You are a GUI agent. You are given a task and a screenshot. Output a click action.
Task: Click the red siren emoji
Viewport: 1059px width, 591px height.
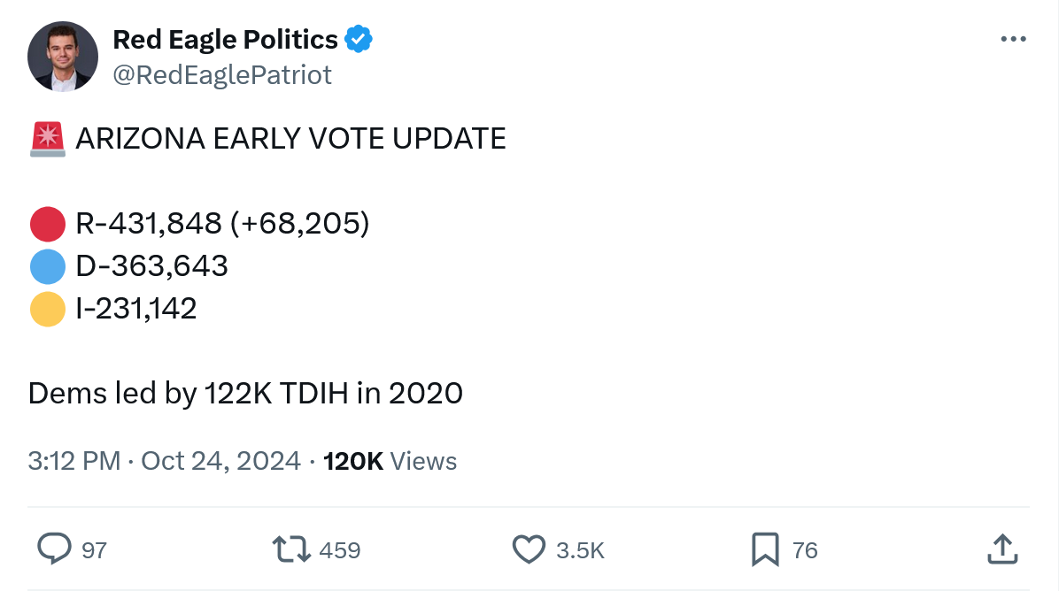click(x=48, y=139)
